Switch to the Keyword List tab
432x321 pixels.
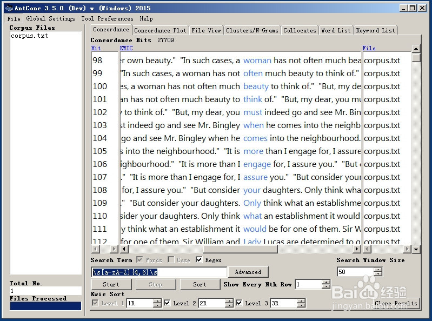[x=375, y=30]
